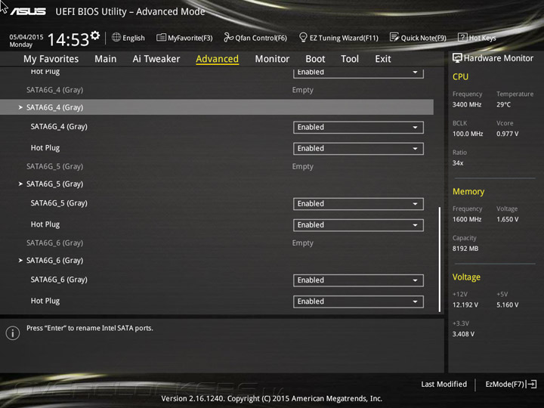Open Quick Note(F9)
Screen dimensions: 544x408
coord(423,38)
